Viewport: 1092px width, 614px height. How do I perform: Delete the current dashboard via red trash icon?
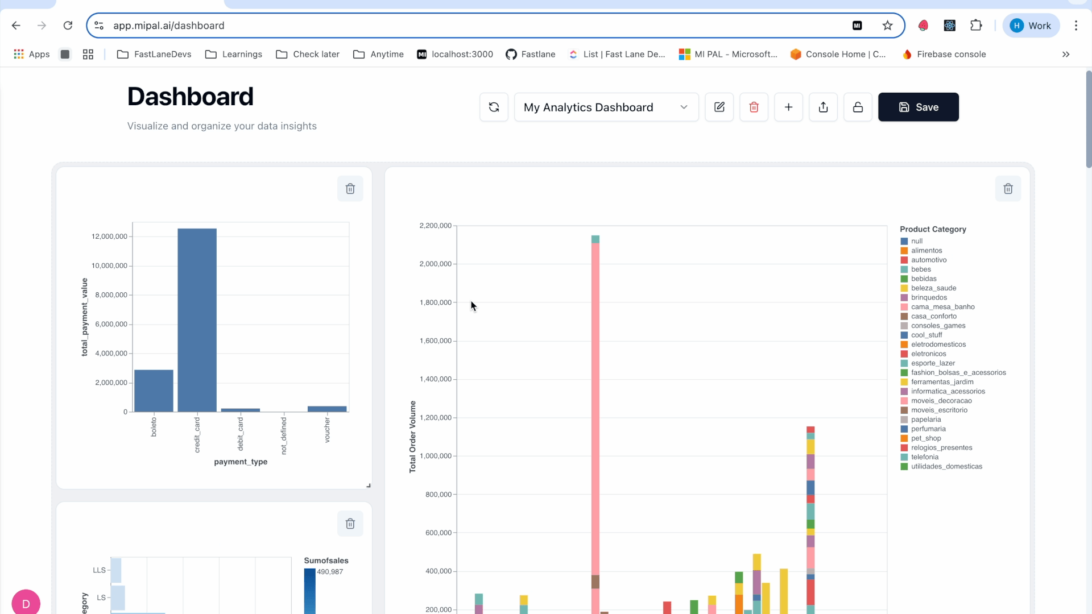(x=754, y=107)
